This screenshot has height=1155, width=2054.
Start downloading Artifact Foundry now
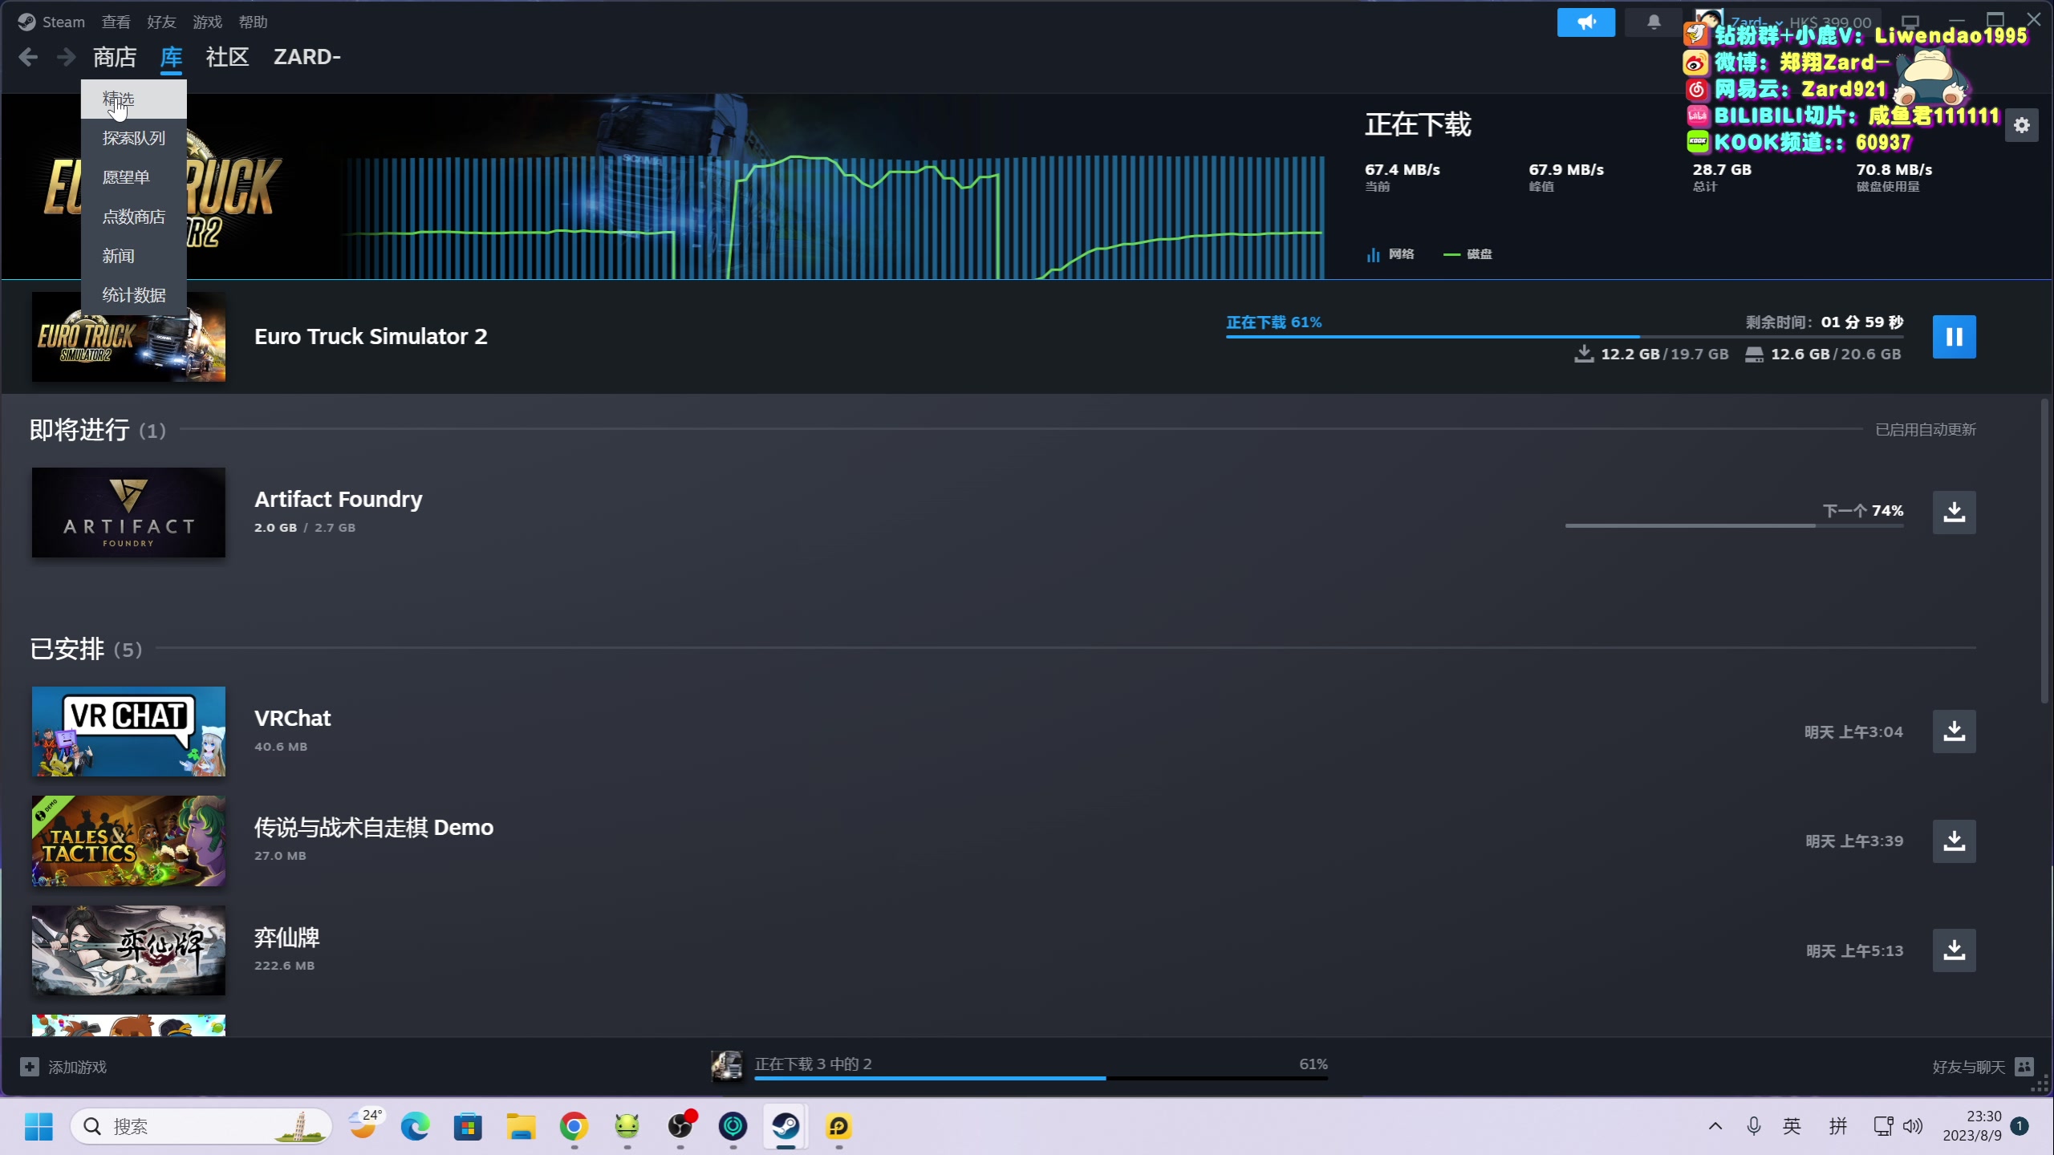(x=1954, y=512)
